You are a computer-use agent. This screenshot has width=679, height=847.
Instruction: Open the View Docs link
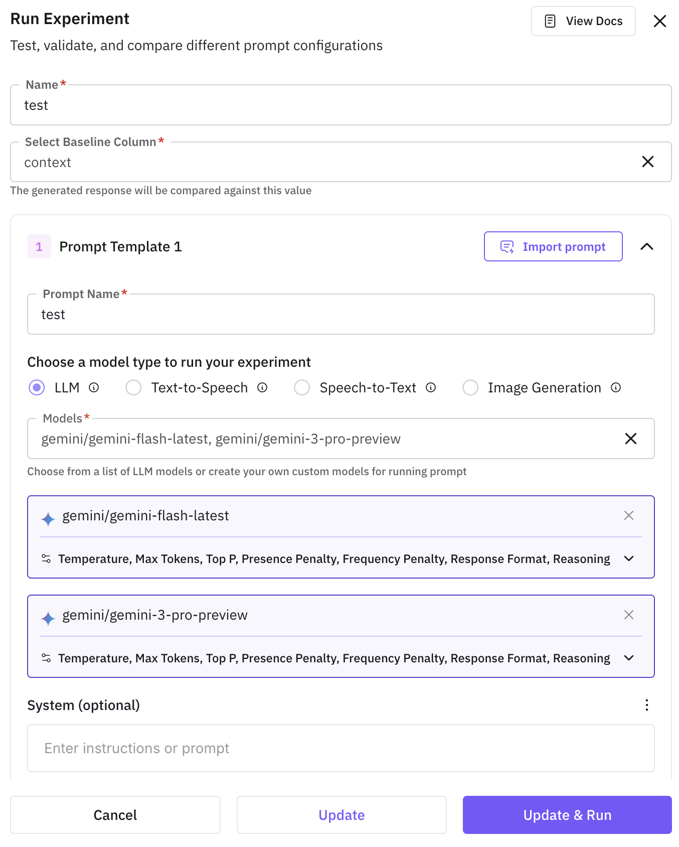pyautogui.click(x=583, y=21)
